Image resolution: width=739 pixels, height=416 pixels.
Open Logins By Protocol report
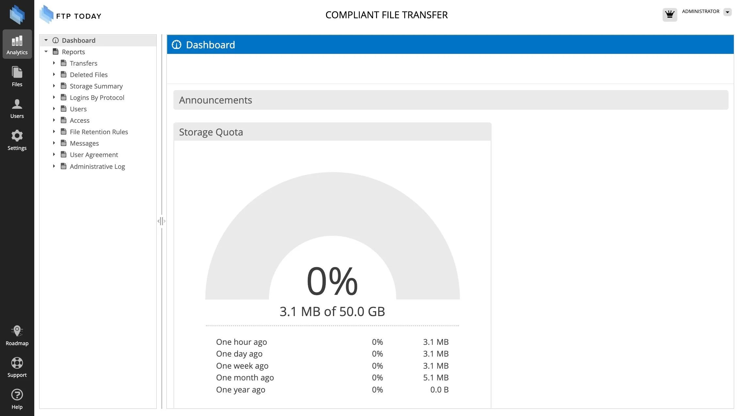pyautogui.click(x=97, y=98)
